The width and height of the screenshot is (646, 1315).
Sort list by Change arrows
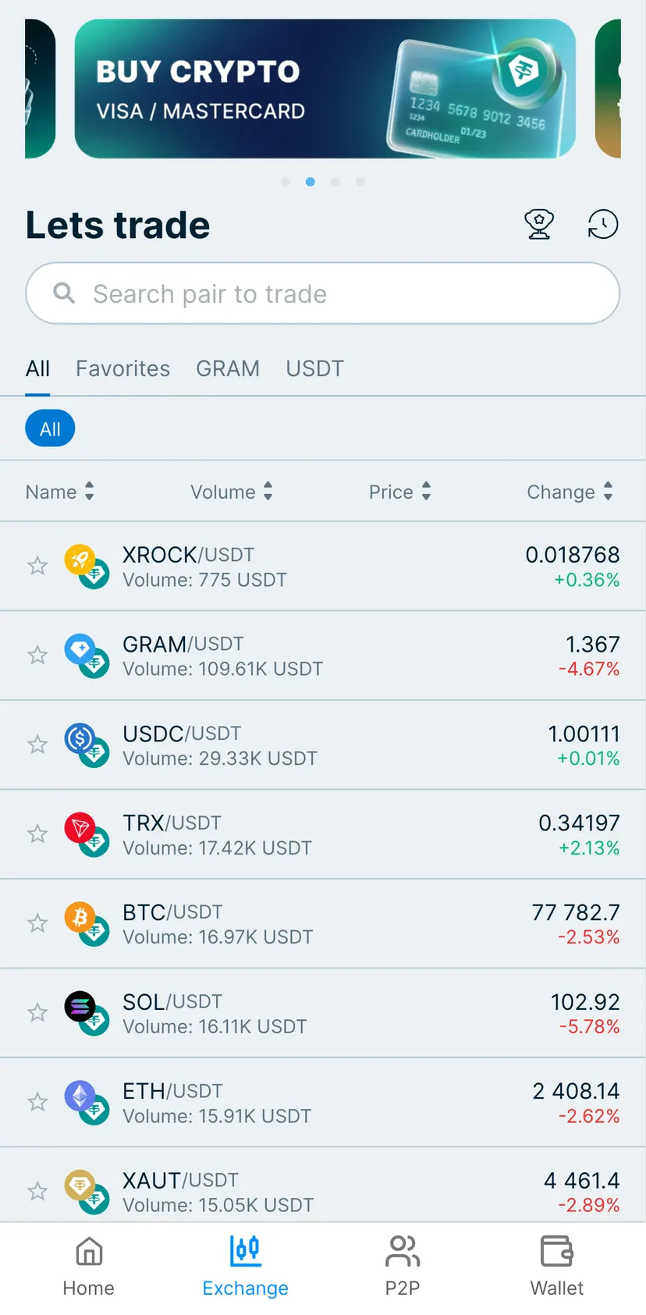point(608,492)
